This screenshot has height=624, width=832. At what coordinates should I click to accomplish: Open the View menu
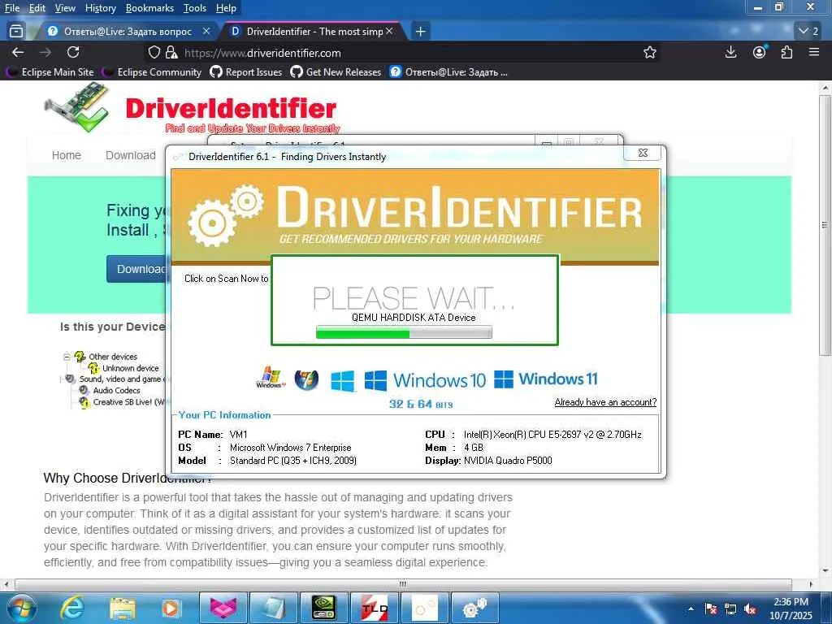point(65,8)
